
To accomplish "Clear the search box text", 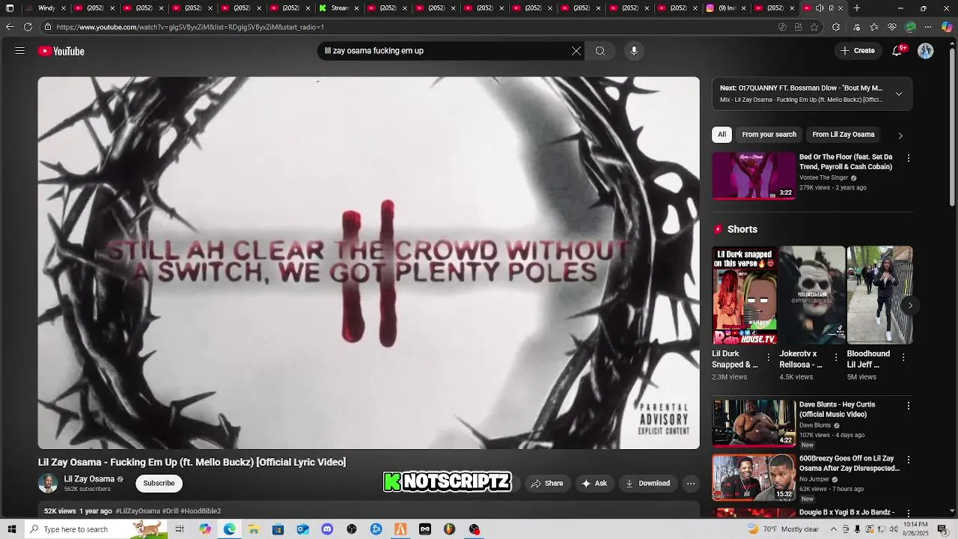I will (576, 51).
